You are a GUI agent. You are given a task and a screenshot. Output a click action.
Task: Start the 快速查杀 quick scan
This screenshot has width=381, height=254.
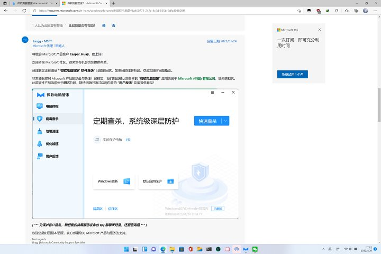[207, 121]
